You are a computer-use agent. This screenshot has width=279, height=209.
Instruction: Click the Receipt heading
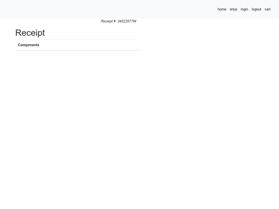click(30, 33)
